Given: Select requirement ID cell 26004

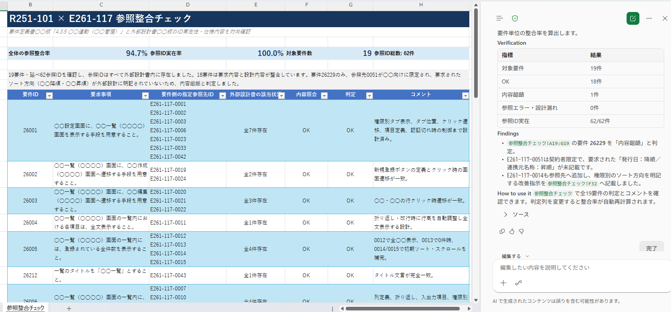Looking at the screenshot, I should (x=30, y=223).
